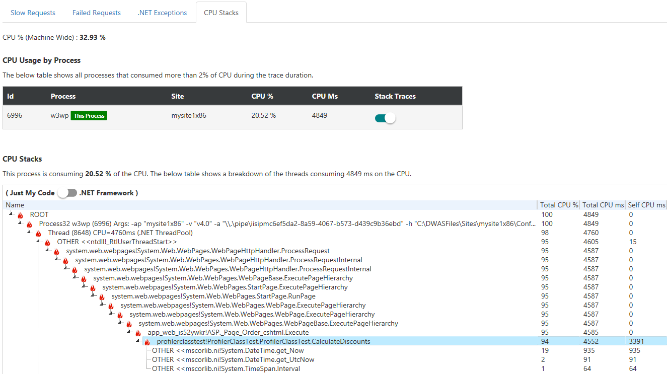
Task: Click flame icon beside _Page_Order_cshtml.Execute row
Action: click(x=138, y=333)
